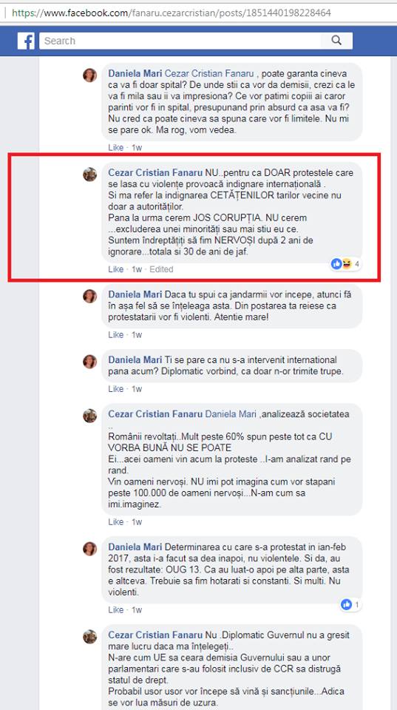Screen dimensions: 397x710
Task: Click the Facebook logo icon
Action: point(27,41)
